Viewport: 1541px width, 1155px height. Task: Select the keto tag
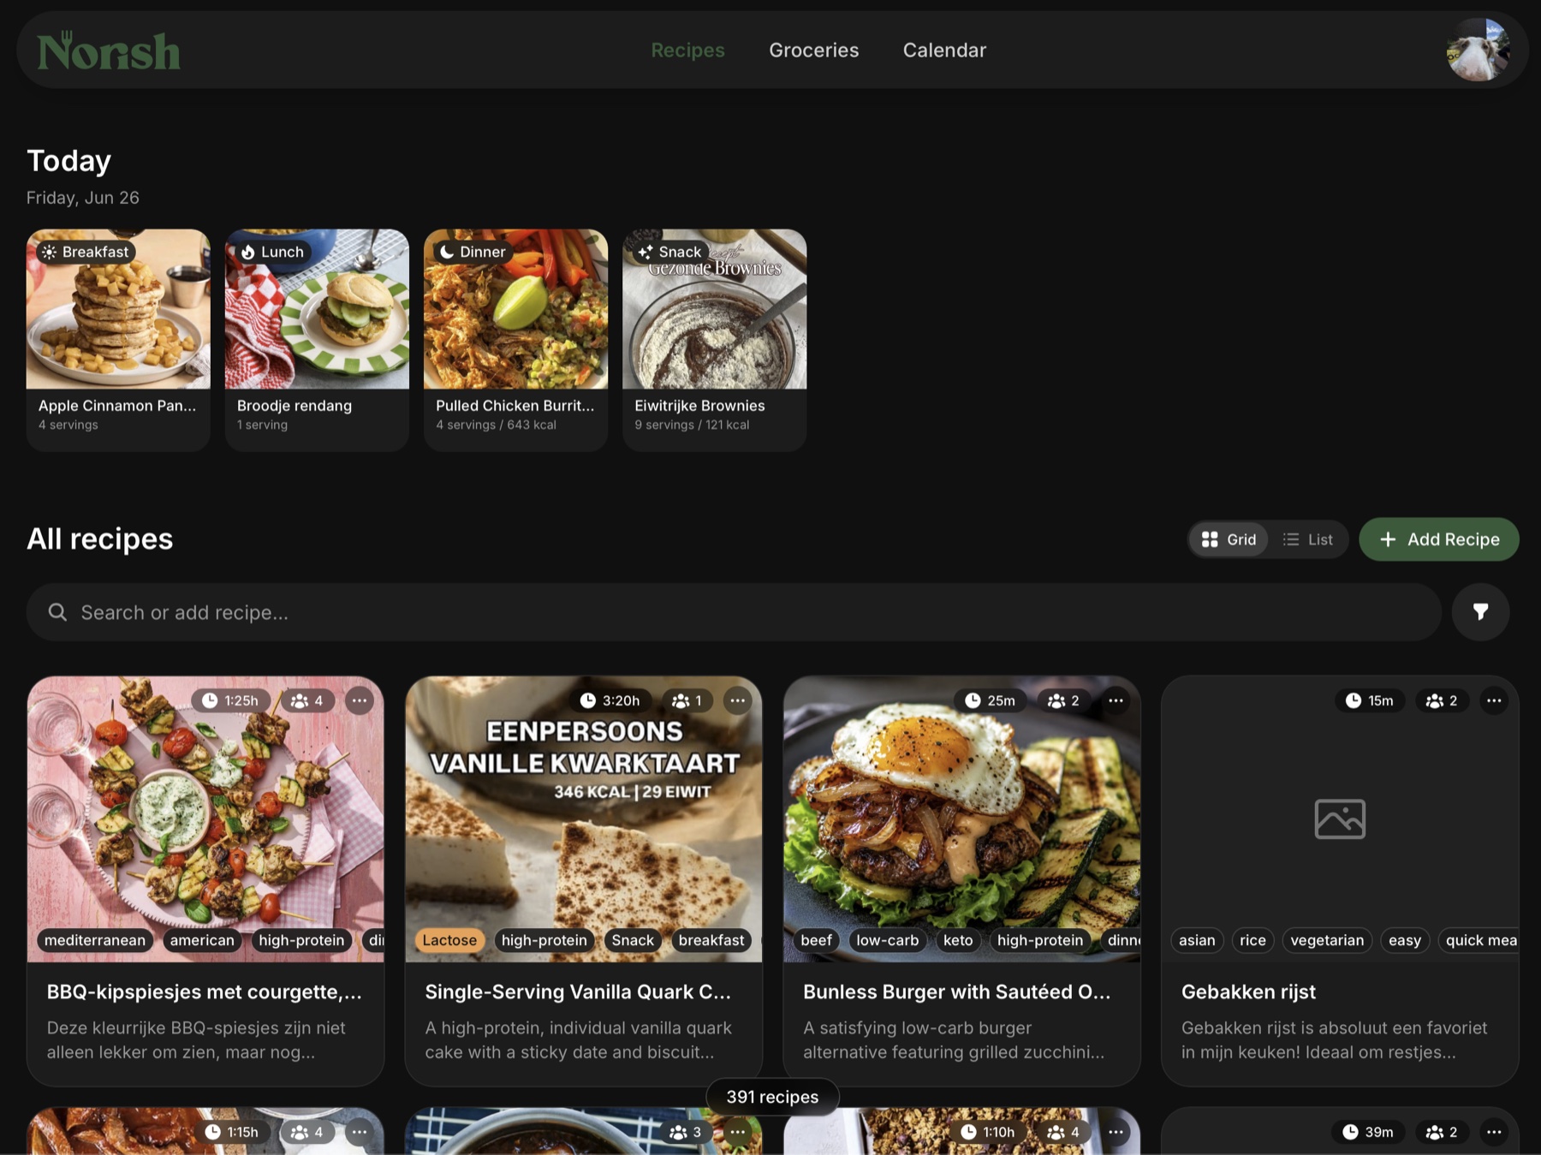[x=958, y=940]
